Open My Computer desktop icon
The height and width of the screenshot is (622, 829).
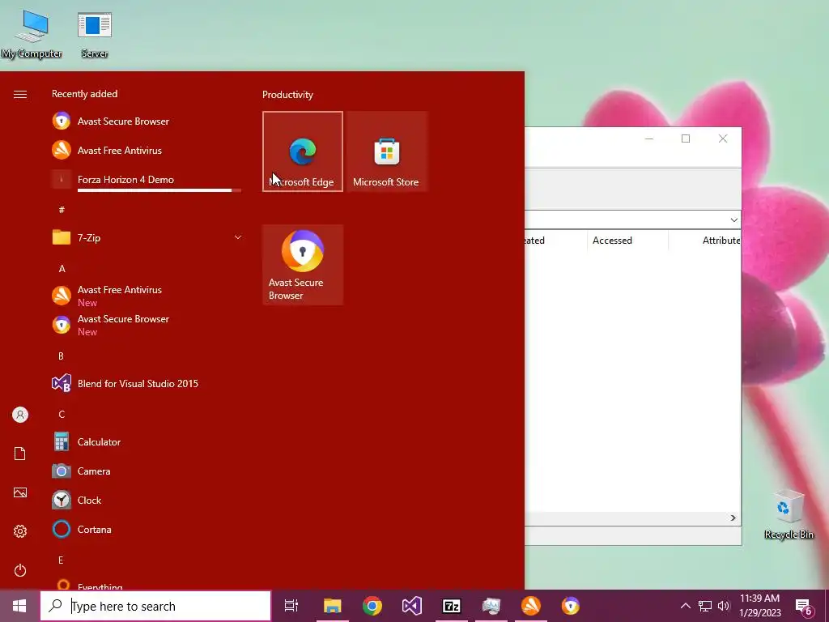32,34
